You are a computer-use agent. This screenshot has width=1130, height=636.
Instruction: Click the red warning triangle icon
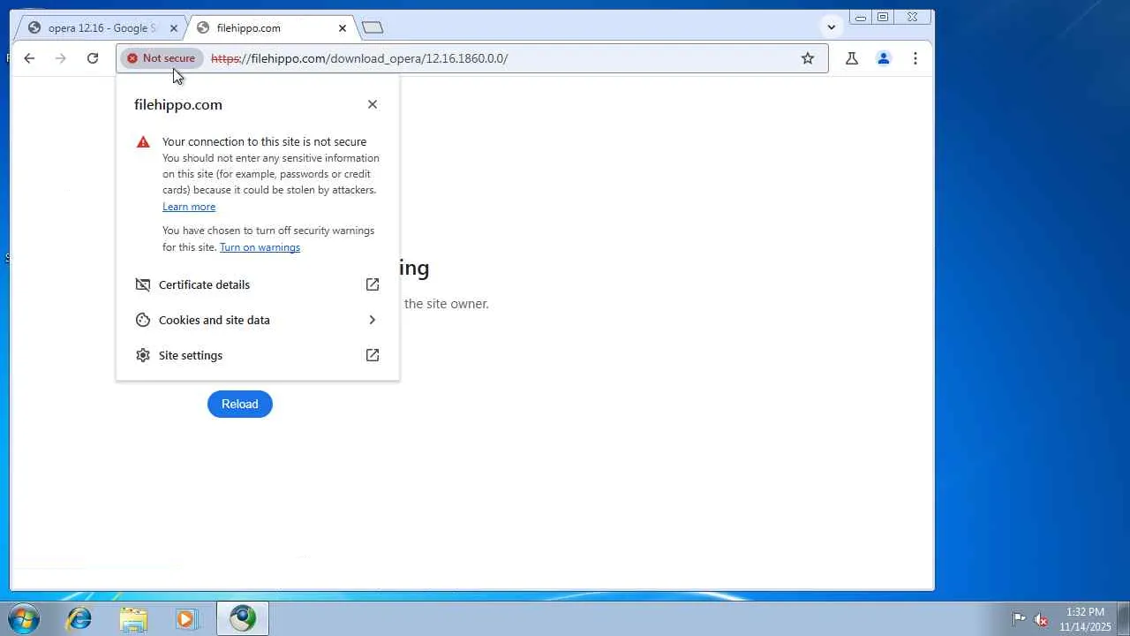tap(143, 141)
